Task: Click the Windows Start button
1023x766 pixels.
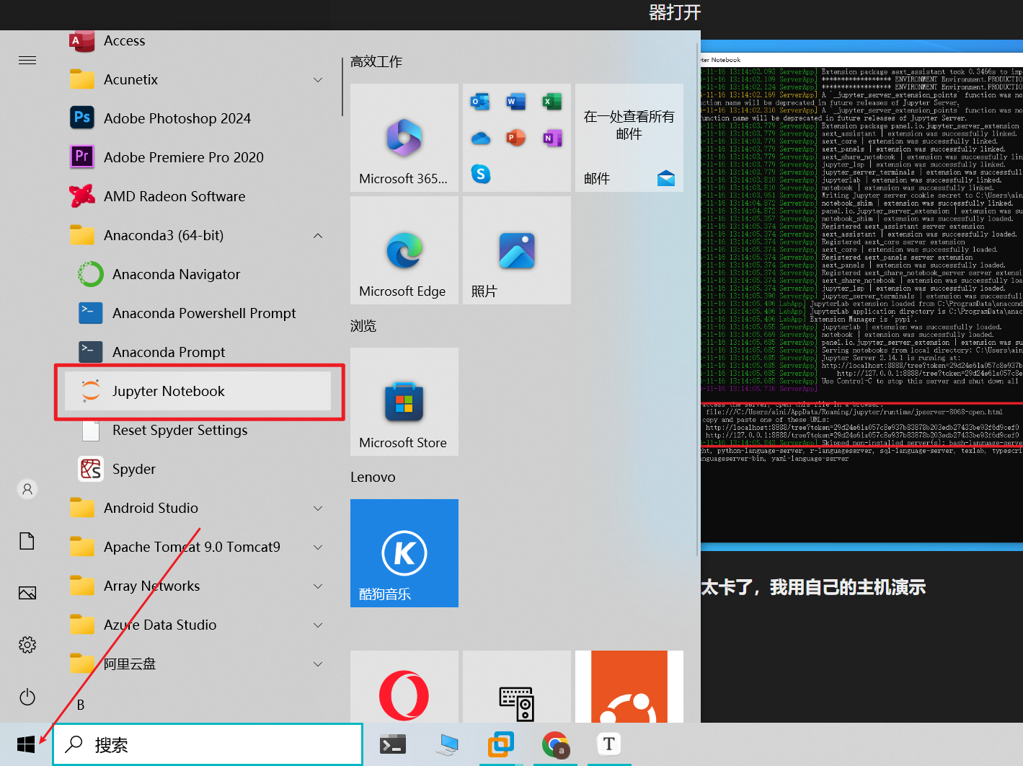Action: (26, 744)
